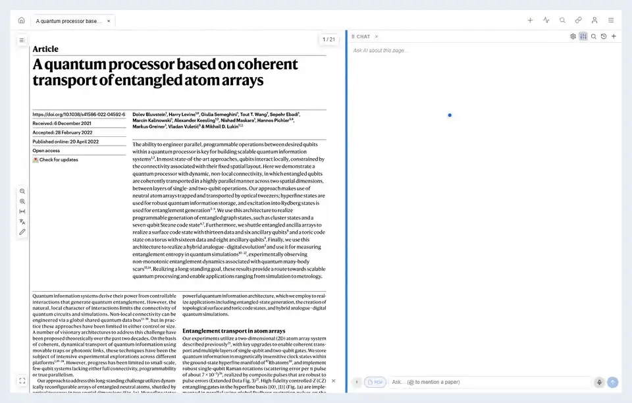The height and width of the screenshot is (403, 632).
Task: Start a new chat
Action: [614, 36]
